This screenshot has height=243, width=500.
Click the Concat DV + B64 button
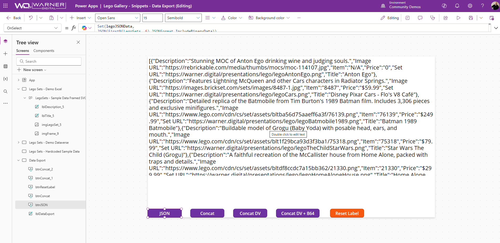pyautogui.click(x=298, y=213)
